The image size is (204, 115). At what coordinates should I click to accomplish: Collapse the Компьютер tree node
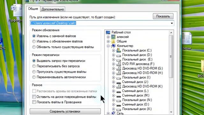(x=108, y=46)
